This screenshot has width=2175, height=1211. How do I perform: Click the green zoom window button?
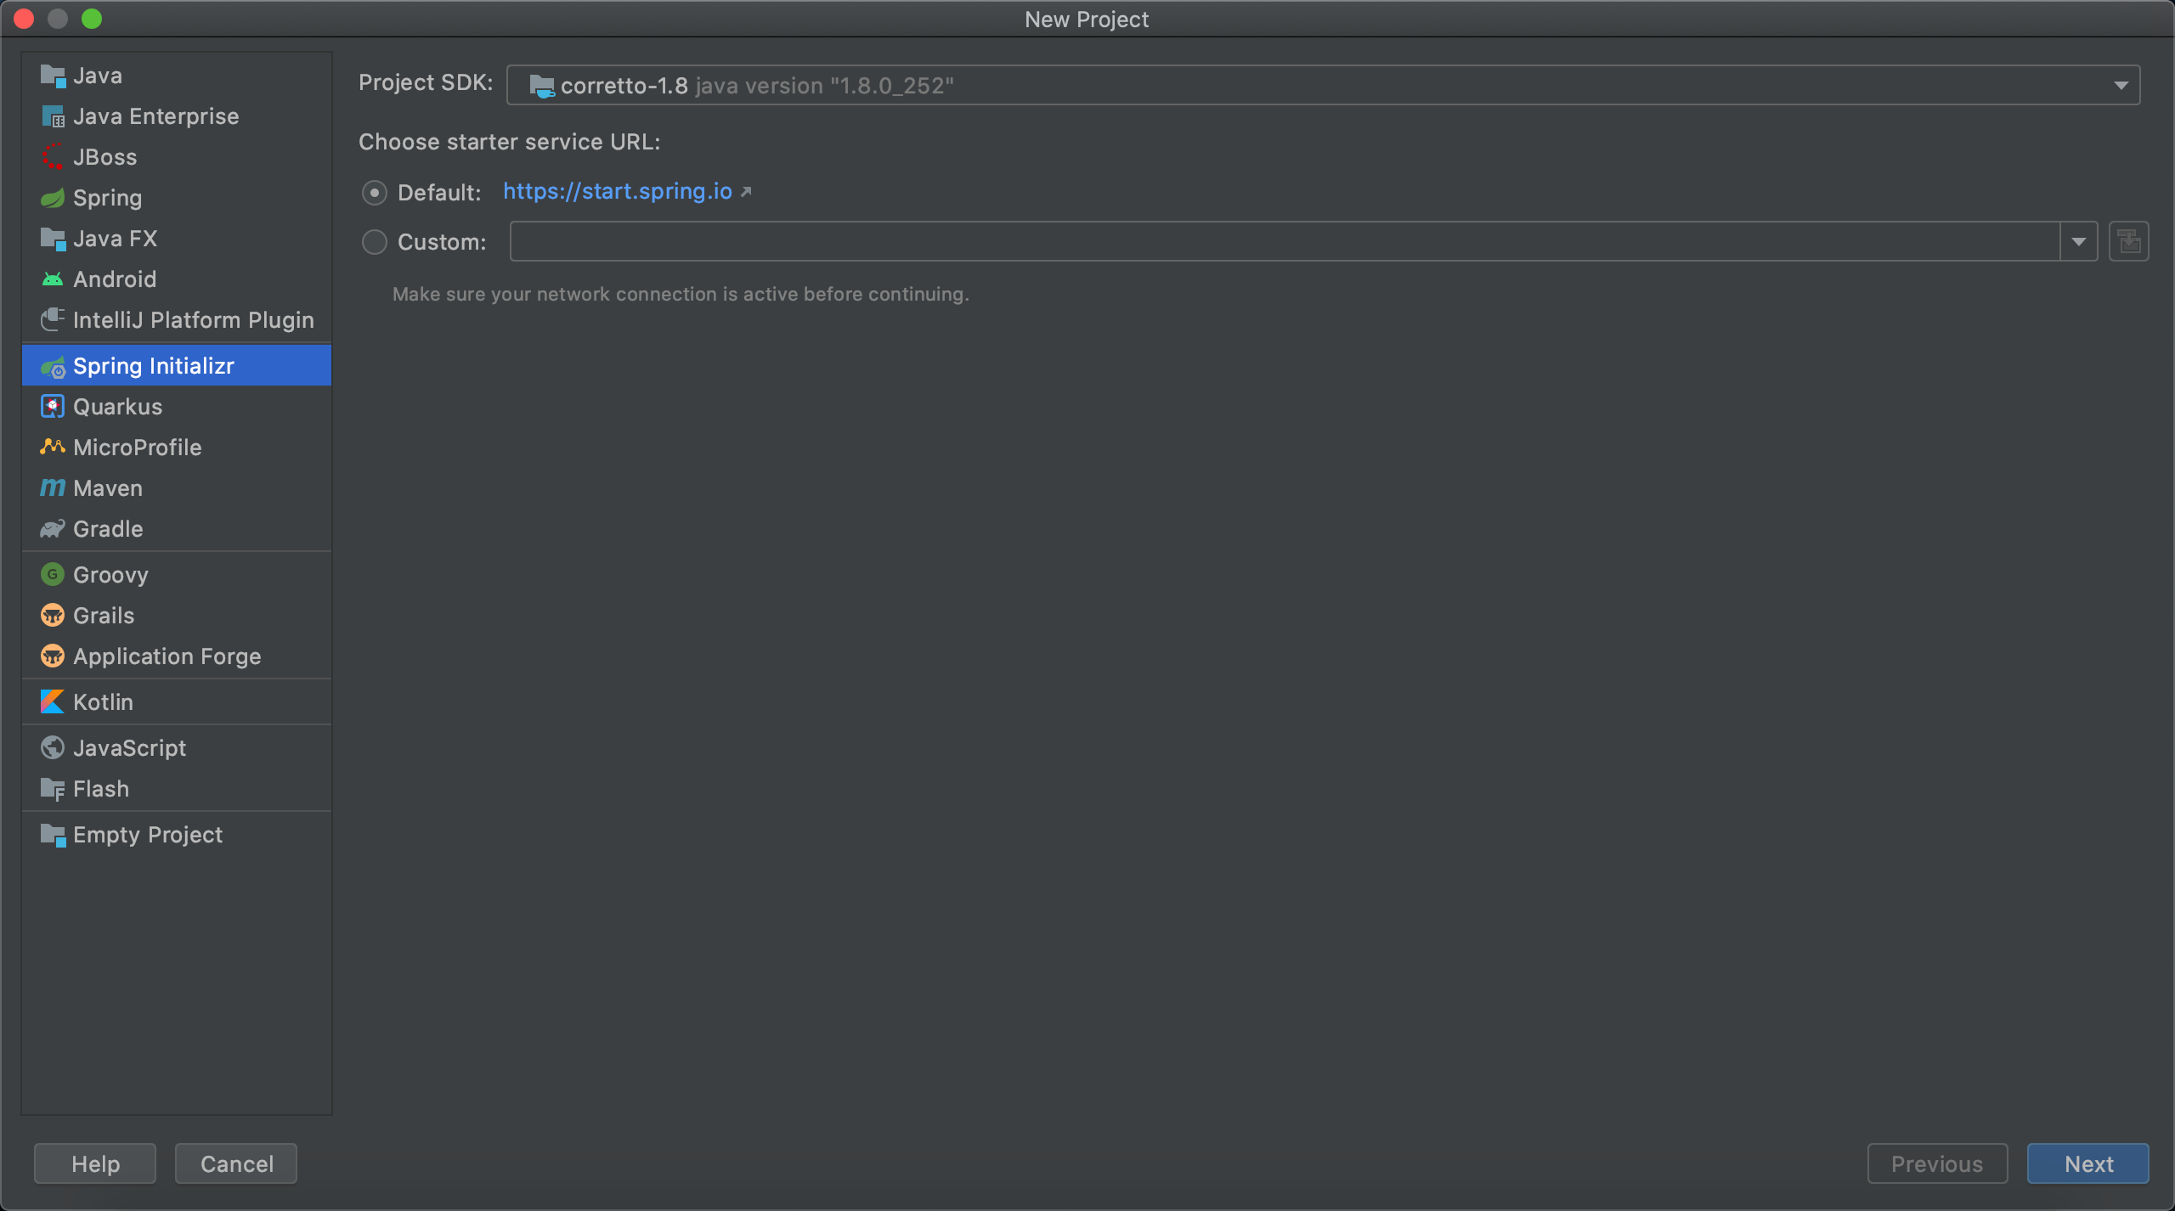pyautogui.click(x=92, y=19)
